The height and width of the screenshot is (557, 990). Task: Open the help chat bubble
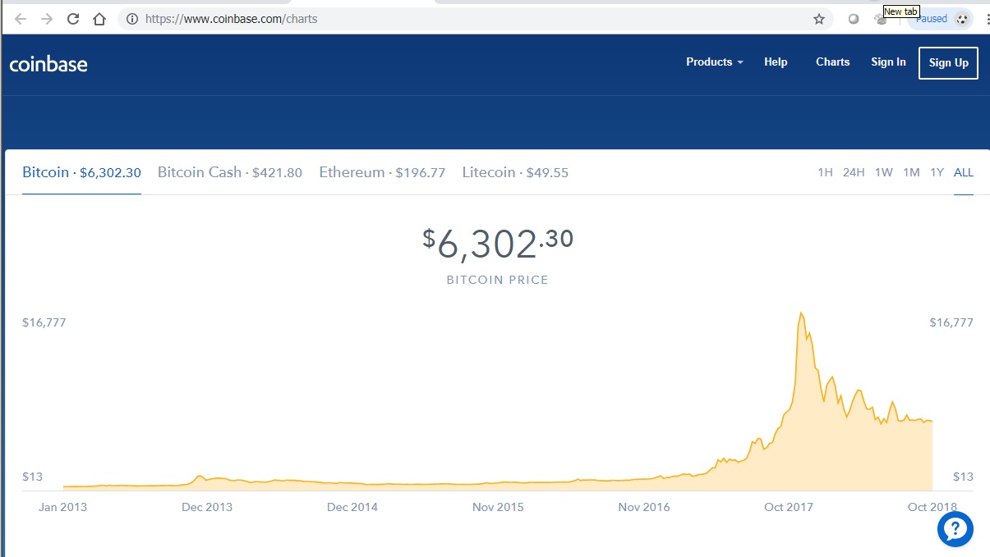pos(955,529)
